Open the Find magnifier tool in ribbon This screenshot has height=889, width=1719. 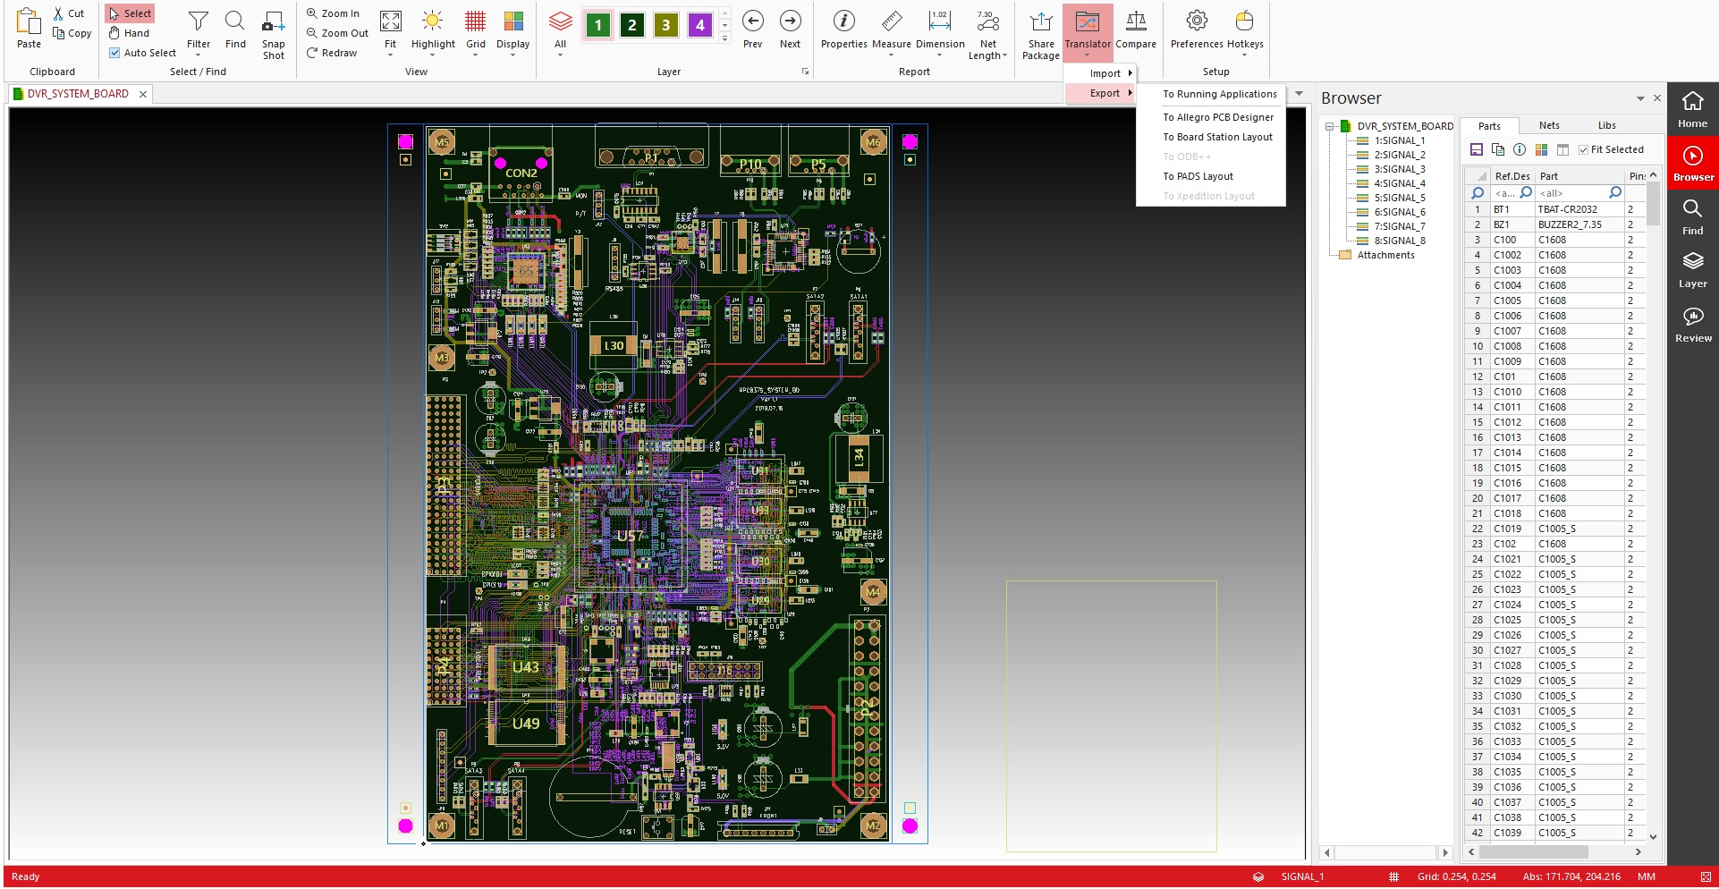(235, 29)
